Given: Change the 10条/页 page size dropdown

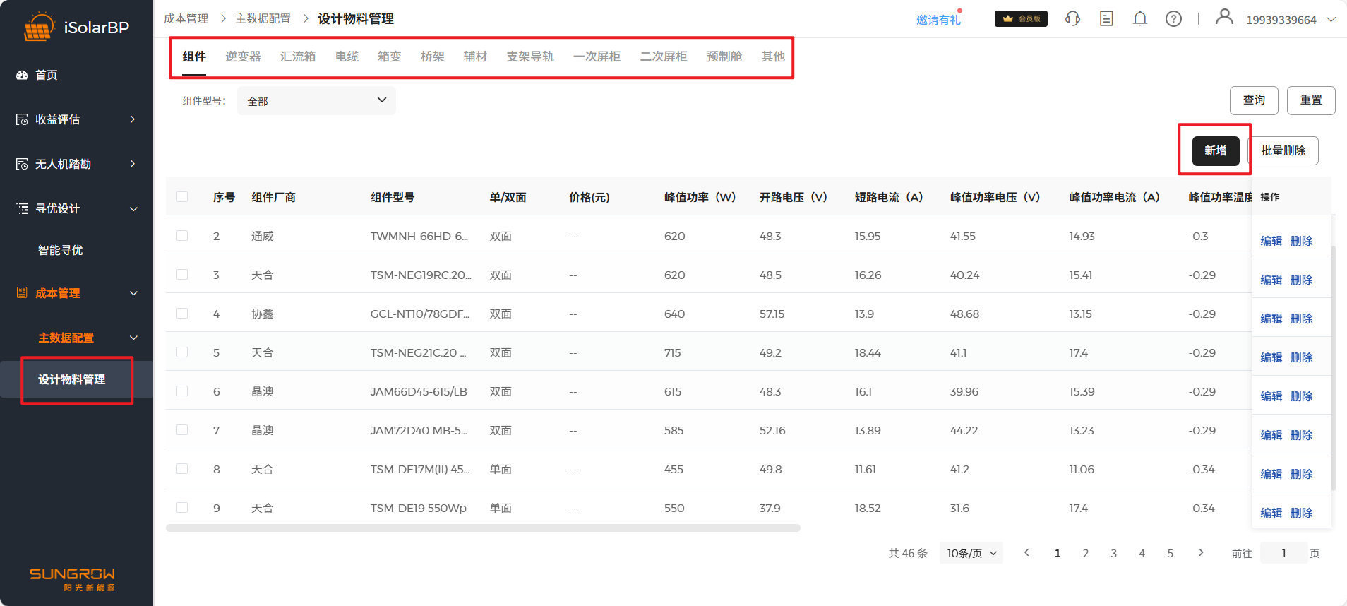Looking at the screenshot, I should (971, 553).
